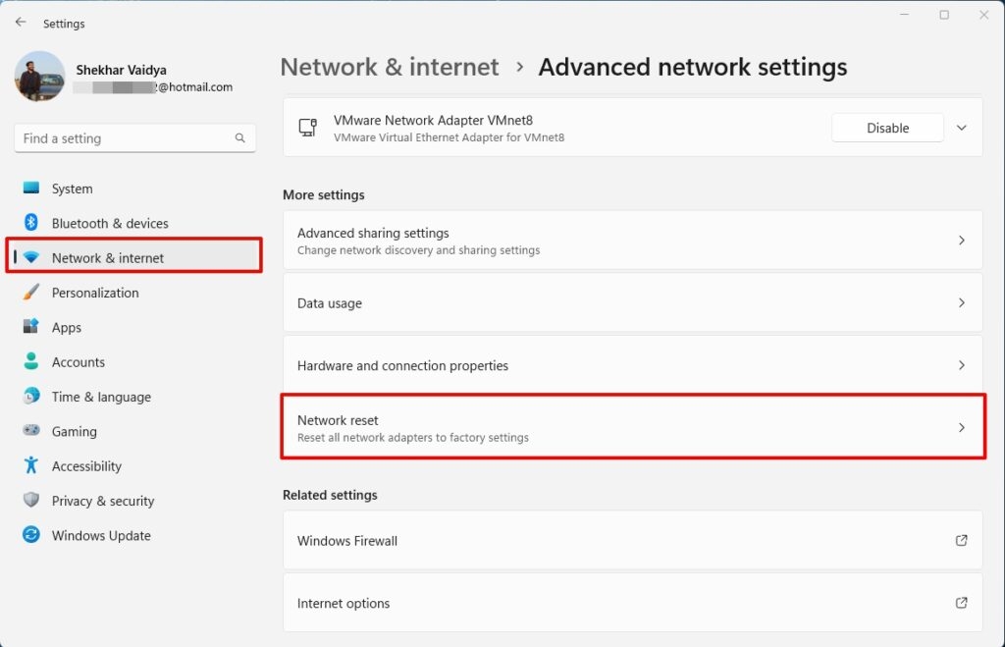Click the back arrow in Settings
Viewport: 1005px width, 647px height.
21,23
